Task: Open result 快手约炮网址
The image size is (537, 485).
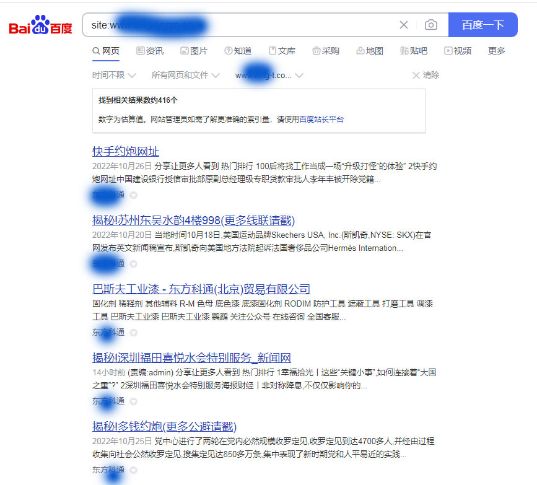Action: (x=126, y=151)
